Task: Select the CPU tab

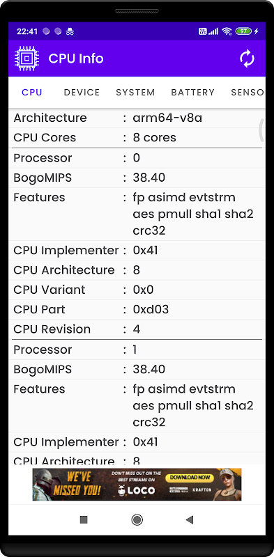Action: tap(32, 93)
